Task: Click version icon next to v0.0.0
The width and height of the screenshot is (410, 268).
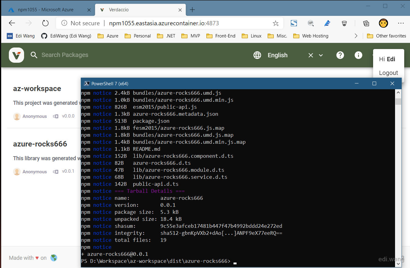Action: pyautogui.click(x=56, y=116)
